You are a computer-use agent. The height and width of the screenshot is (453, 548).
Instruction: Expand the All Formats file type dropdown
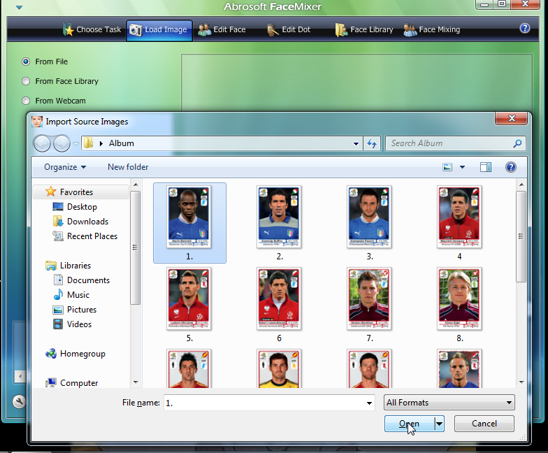click(449, 403)
